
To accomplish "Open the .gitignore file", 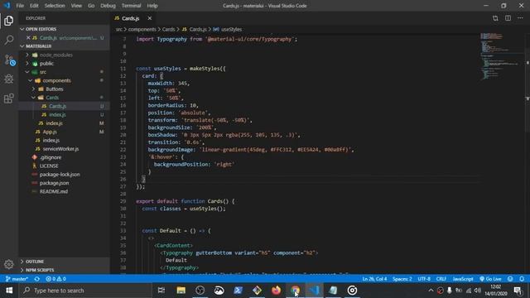I will (x=51, y=157).
